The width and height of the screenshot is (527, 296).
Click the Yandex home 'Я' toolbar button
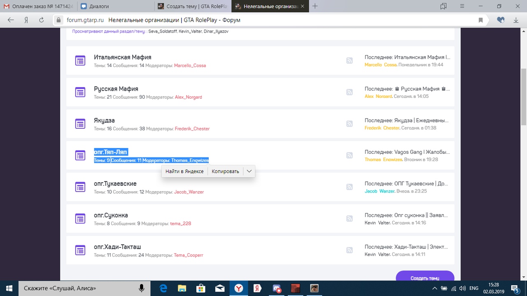pos(26,20)
